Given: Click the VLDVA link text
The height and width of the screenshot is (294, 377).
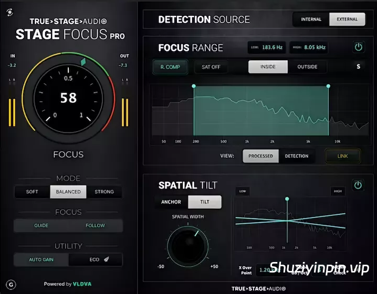Looking at the screenshot, I should pyautogui.click(x=82, y=284).
